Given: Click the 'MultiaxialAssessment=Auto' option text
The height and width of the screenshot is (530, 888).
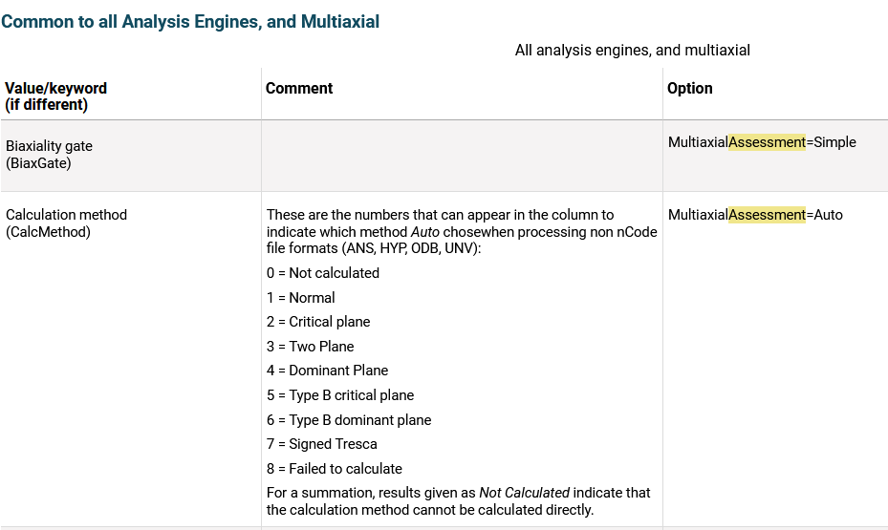Looking at the screenshot, I should pyautogui.click(x=755, y=215).
